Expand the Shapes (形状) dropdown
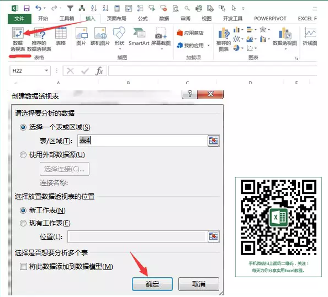Viewport: 328px width, 297px height. pos(120,49)
